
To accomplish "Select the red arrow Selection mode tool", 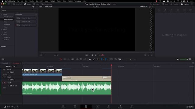I will click(x=61, y=59).
